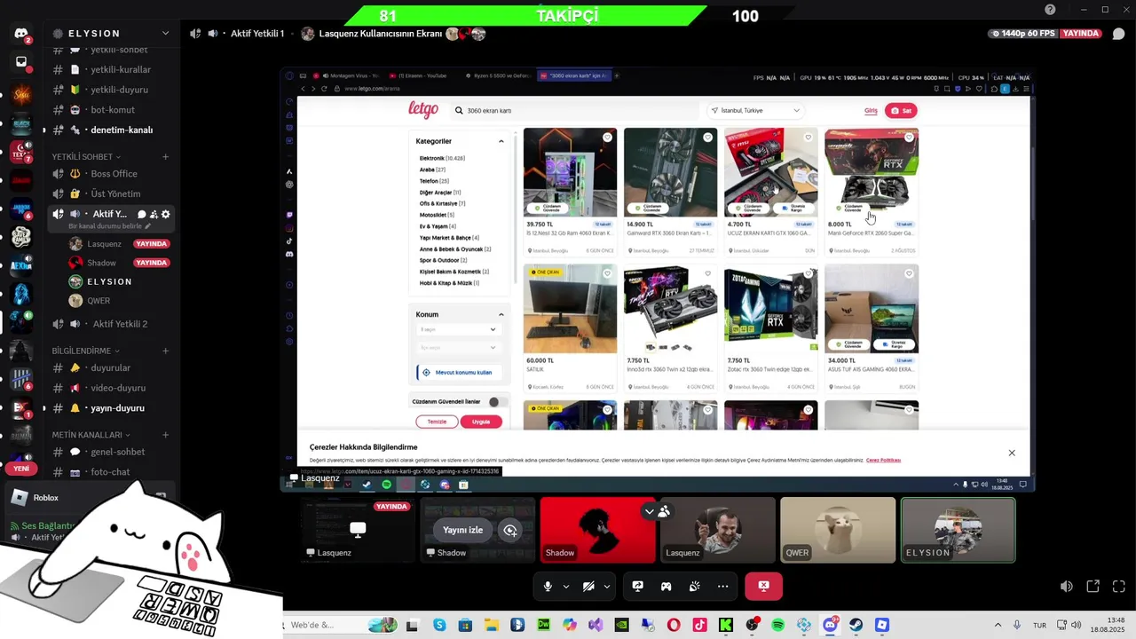Collapse the BİLGİLENDİRME category
Image resolution: width=1136 pixels, height=639 pixels.
pyautogui.click(x=87, y=351)
